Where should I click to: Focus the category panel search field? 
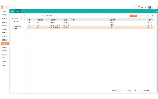17,15
